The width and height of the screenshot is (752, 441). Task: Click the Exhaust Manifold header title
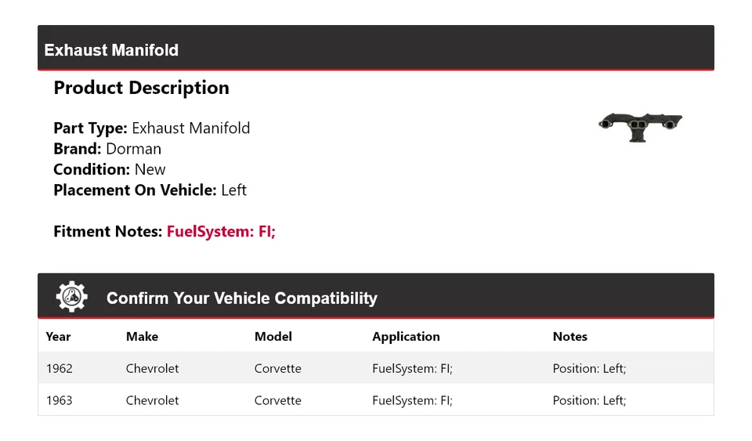(111, 50)
